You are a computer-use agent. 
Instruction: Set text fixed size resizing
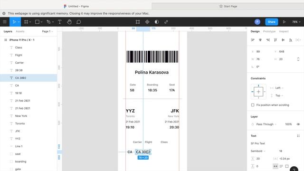point(287,166)
